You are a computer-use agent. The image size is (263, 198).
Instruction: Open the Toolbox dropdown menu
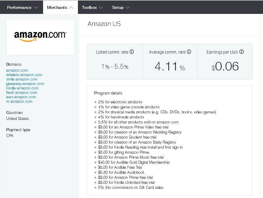(x=92, y=7)
